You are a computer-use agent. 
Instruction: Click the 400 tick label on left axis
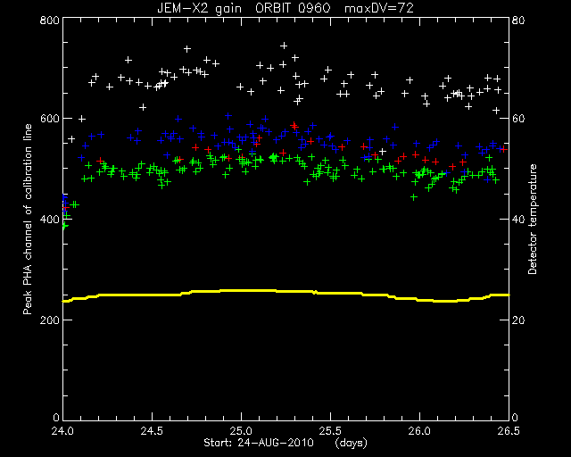tap(50, 220)
